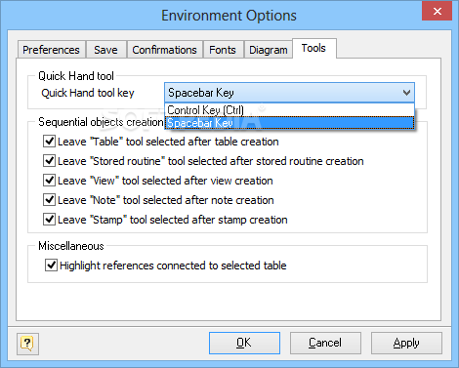The width and height of the screenshot is (459, 368).
Task: Toggle Leave "Stored routine" tool selected checkbox
Action: [x=49, y=161]
